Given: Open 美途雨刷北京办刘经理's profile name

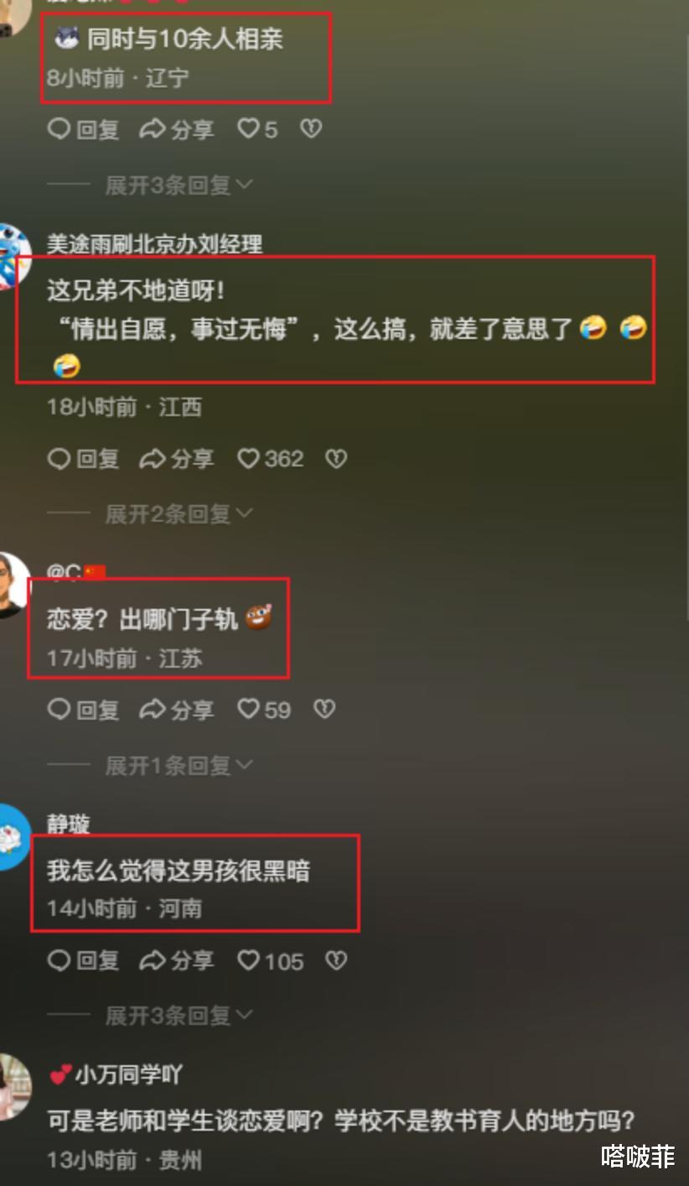Looking at the screenshot, I should 155,244.
